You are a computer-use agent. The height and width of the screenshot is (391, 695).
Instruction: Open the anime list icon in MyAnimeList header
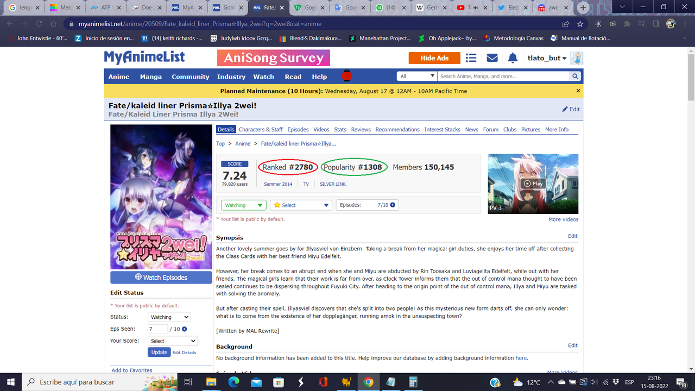click(x=471, y=58)
